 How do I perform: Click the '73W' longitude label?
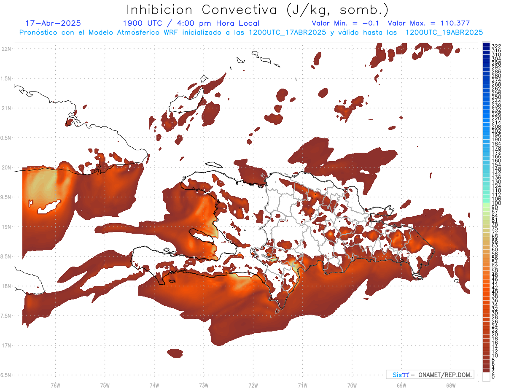coord(204,385)
